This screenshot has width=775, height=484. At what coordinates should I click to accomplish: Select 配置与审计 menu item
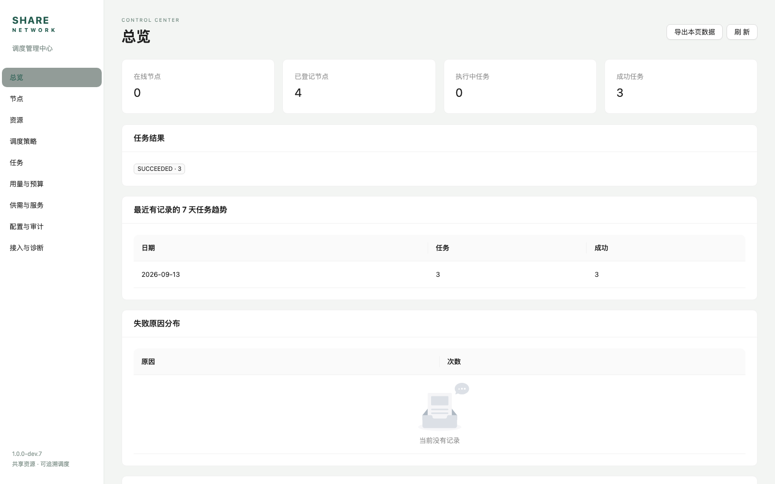coord(52,227)
